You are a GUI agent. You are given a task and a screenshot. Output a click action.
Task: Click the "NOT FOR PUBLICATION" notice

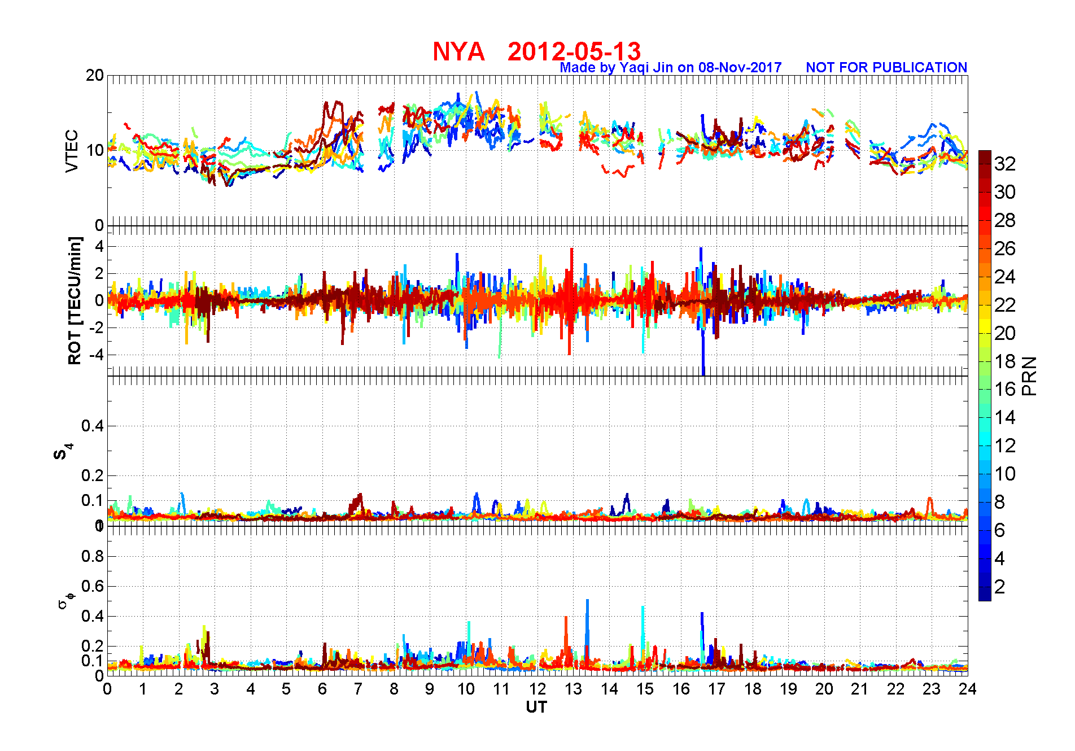click(886, 68)
